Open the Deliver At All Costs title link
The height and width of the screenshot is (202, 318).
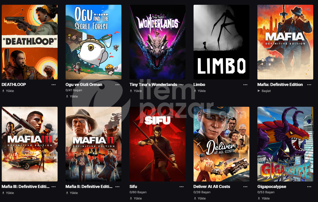point(212,187)
